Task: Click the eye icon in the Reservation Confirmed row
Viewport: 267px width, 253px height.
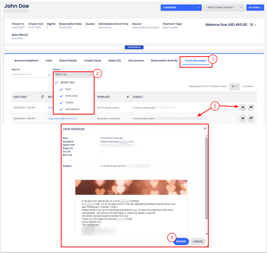Action: (x=243, y=119)
